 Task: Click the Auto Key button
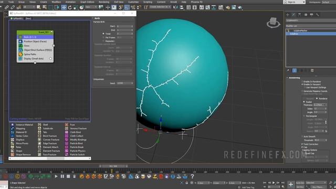(300, 183)
